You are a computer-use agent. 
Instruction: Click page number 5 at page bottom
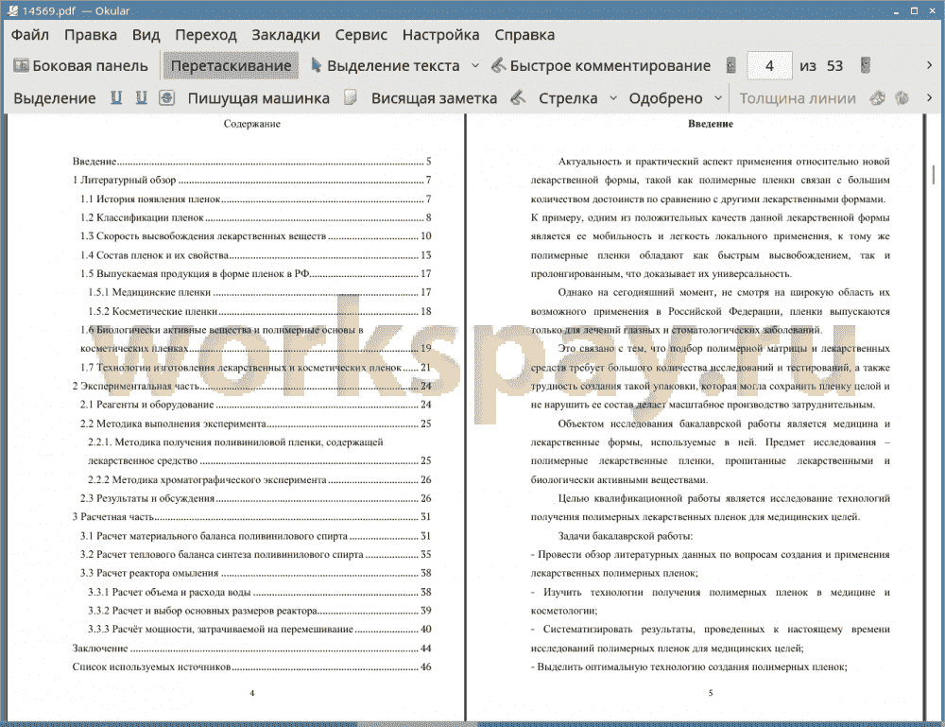tap(711, 693)
